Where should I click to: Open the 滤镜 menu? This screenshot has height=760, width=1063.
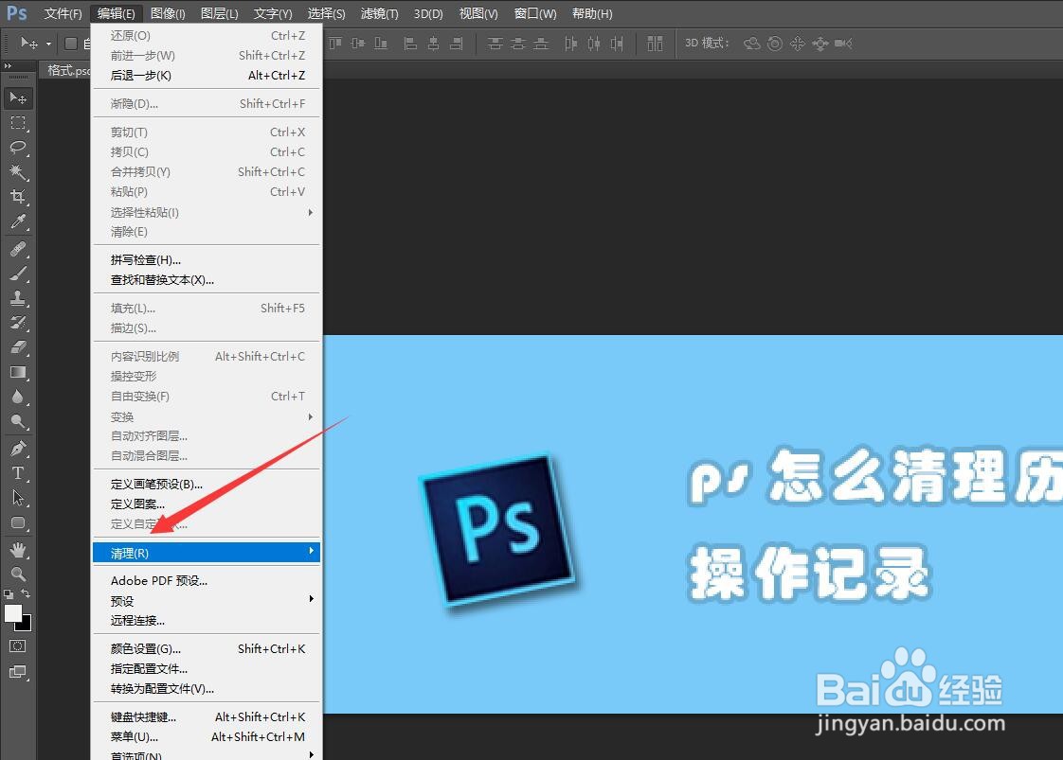pyautogui.click(x=378, y=13)
